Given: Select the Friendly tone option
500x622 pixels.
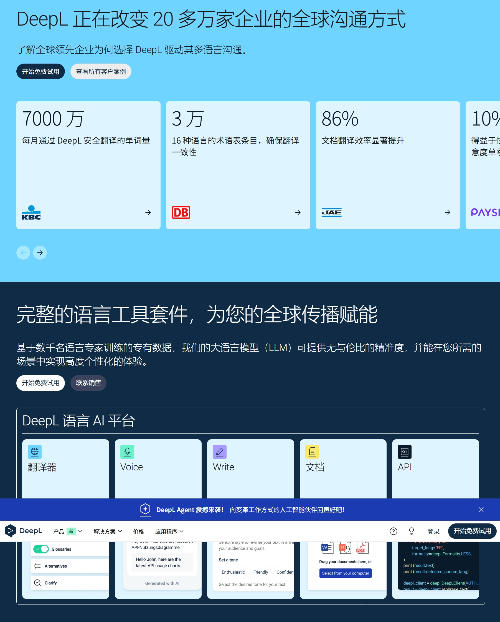Looking at the screenshot, I should (260, 572).
